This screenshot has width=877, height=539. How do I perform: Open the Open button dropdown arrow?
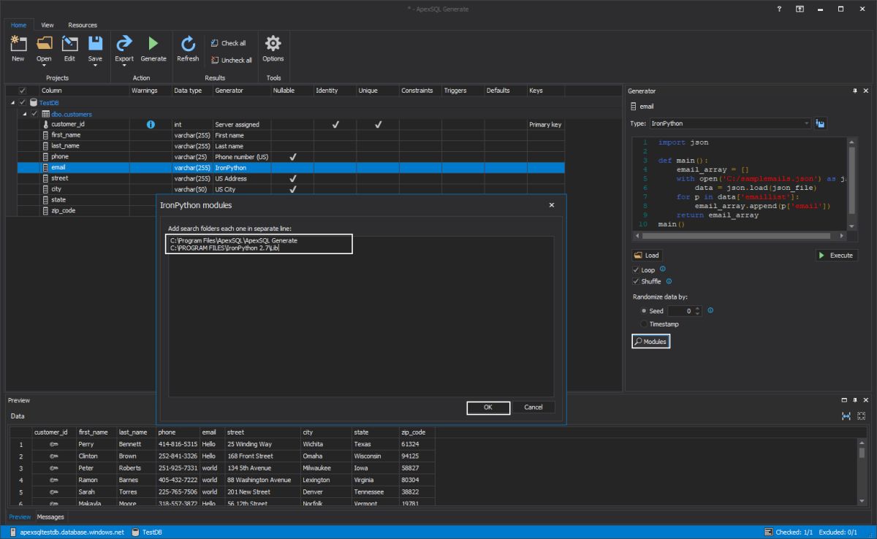(44, 66)
